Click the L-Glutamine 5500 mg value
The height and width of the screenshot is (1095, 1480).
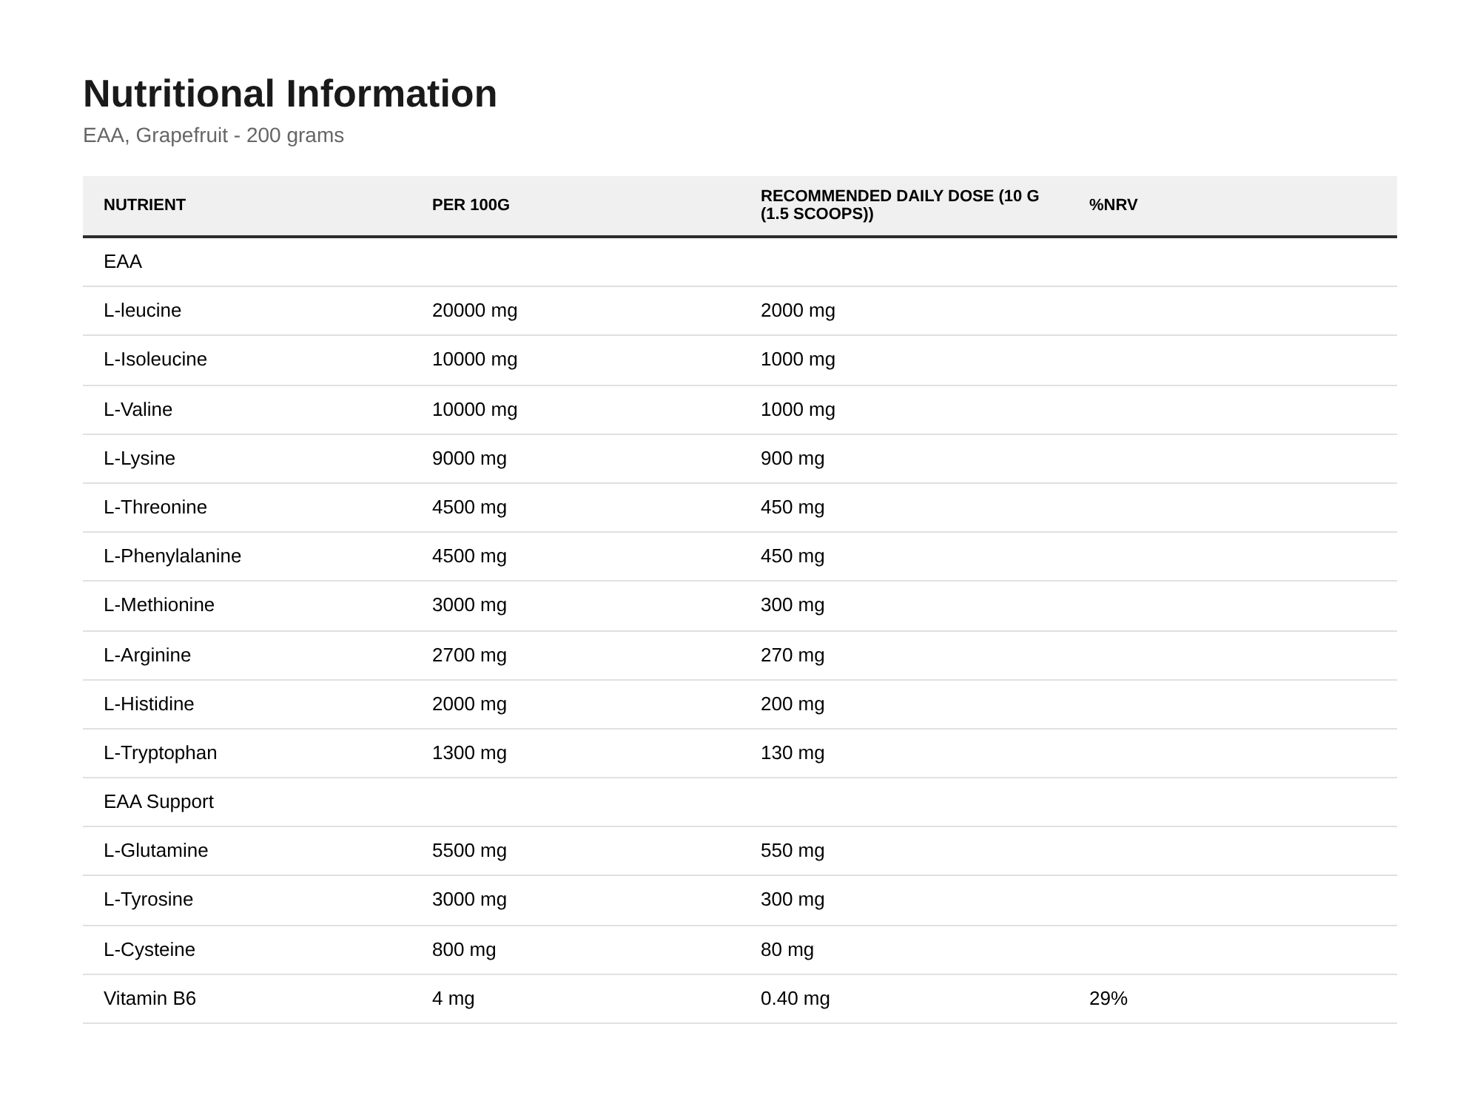pyautogui.click(x=469, y=850)
